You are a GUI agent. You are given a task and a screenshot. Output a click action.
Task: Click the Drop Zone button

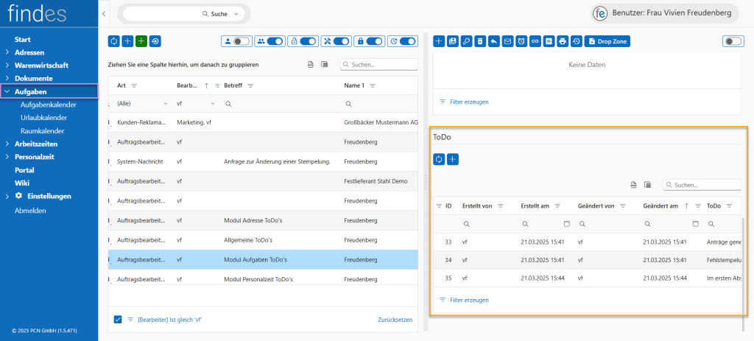pyautogui.click(x=607, y=42)
